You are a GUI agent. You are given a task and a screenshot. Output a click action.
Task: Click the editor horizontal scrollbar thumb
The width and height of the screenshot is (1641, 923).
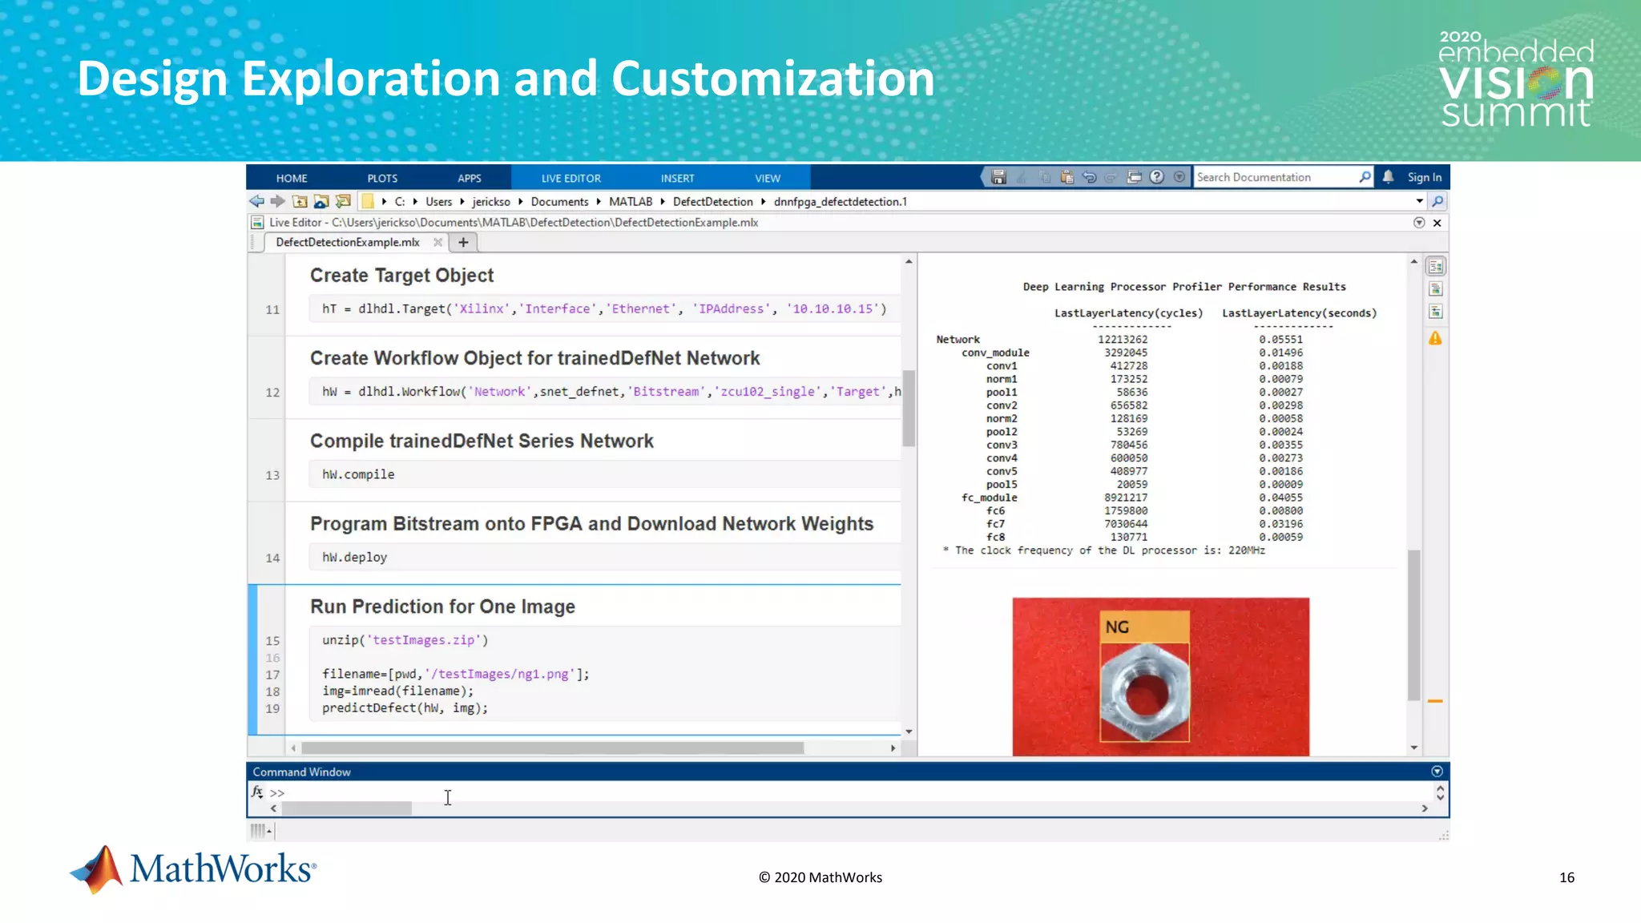coord(552,748)
